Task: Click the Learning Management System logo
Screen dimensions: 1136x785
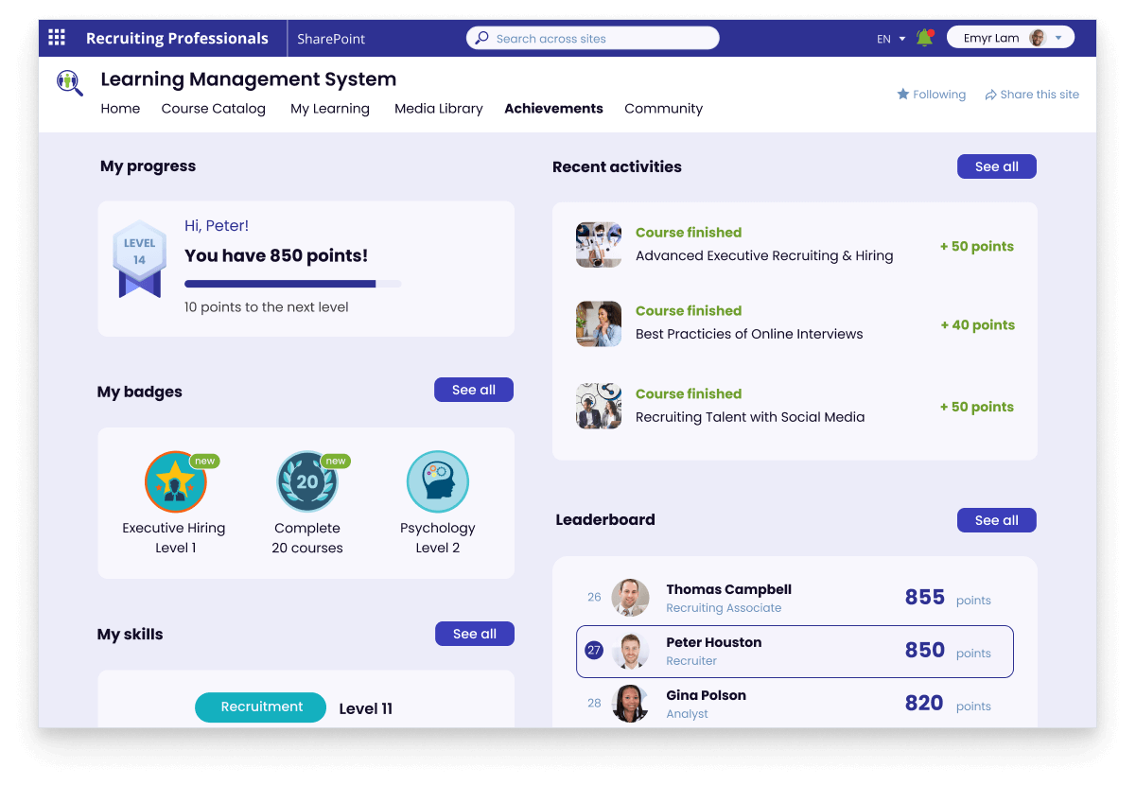Action: [x=69, y=82]
